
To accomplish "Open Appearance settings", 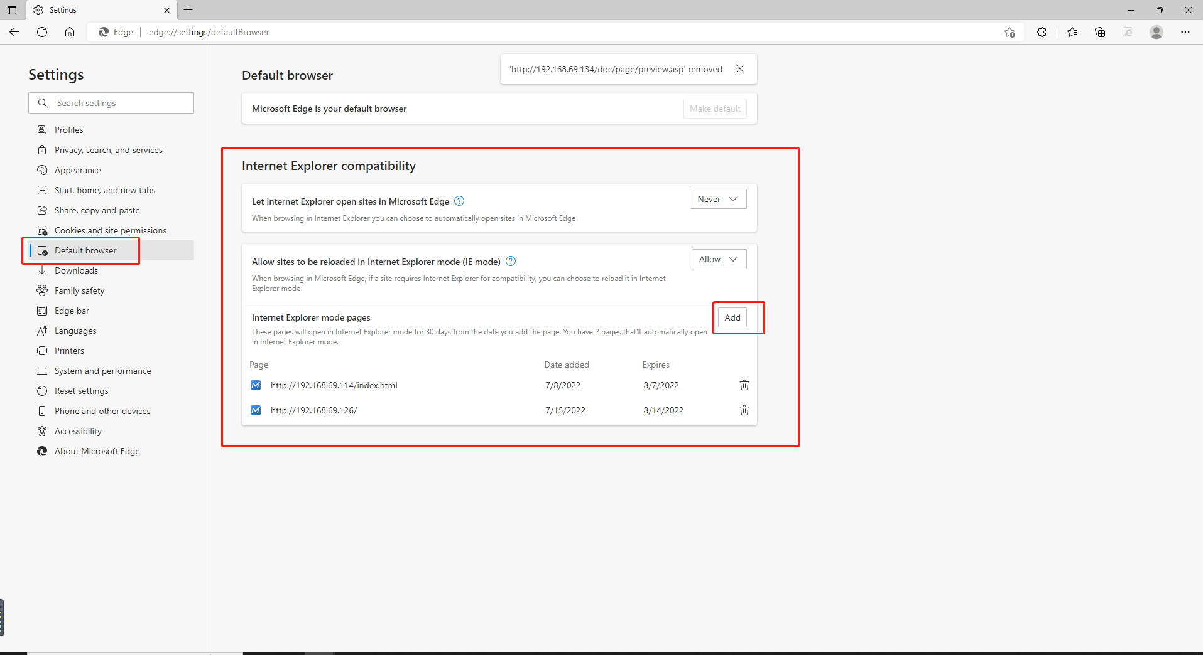I will [112, 170].
